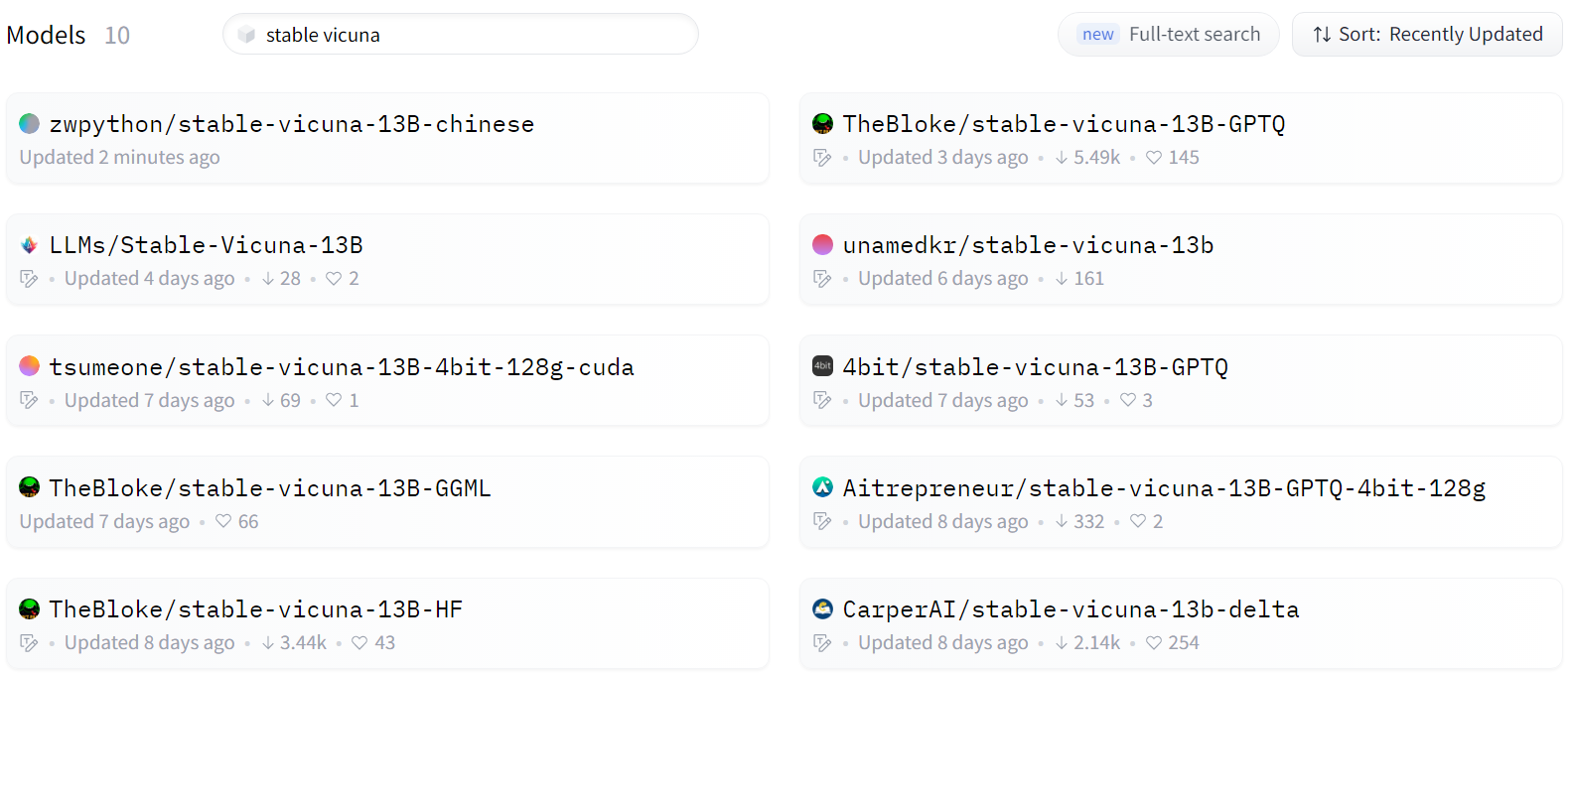The image size is (1571, 805).
Task: Open the Sort: Recently Updated dropdown
Action: [1427, 35]
